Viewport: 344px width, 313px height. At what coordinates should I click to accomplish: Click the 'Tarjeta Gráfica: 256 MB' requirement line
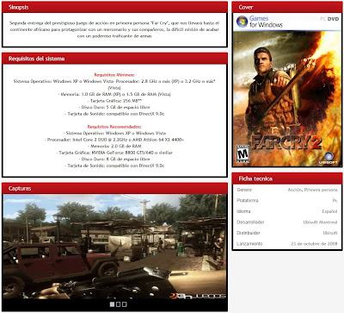(x=114, y=101)
